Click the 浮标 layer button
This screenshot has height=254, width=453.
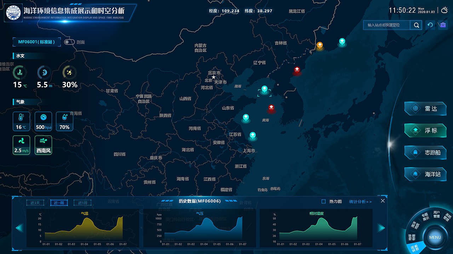425,131
